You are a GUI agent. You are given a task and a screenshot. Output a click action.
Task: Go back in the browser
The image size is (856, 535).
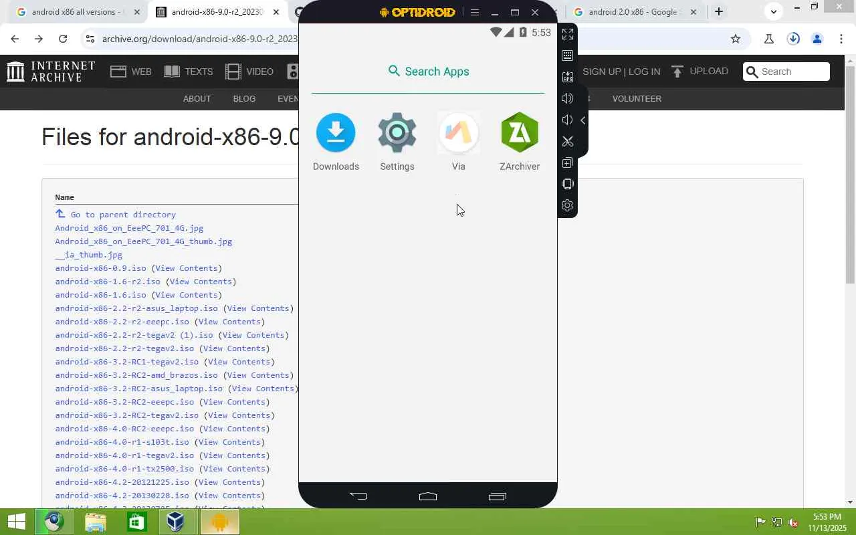click(x=15, y=39)
